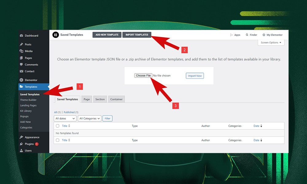Screen dimensions: 307x184
Task: Click the Elementor logo icon in header
Action: pyautogui.click(x=56, y=35)
